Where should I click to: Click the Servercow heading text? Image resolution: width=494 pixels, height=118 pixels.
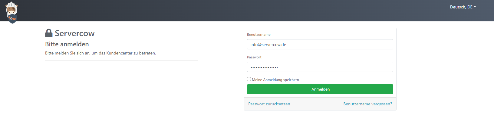pyautogui.click(x=74, y=33)
